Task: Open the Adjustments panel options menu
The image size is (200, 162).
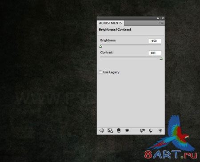Action: click(x=161, y=23)
